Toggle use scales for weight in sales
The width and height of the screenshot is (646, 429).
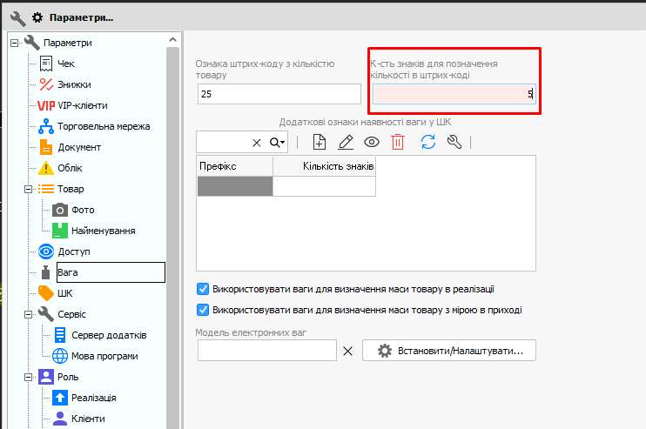(203, 289)
